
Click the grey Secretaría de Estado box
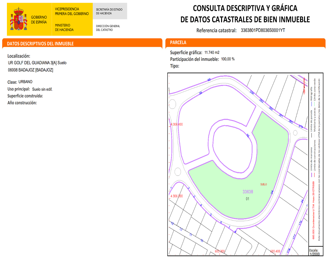click(110, 12)
